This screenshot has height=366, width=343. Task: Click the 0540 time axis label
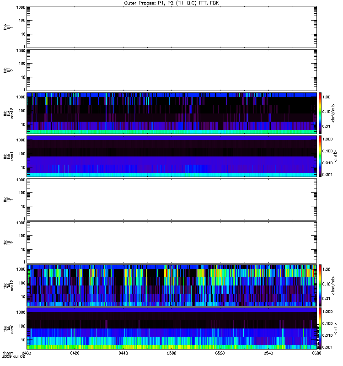tap(268, 353)
